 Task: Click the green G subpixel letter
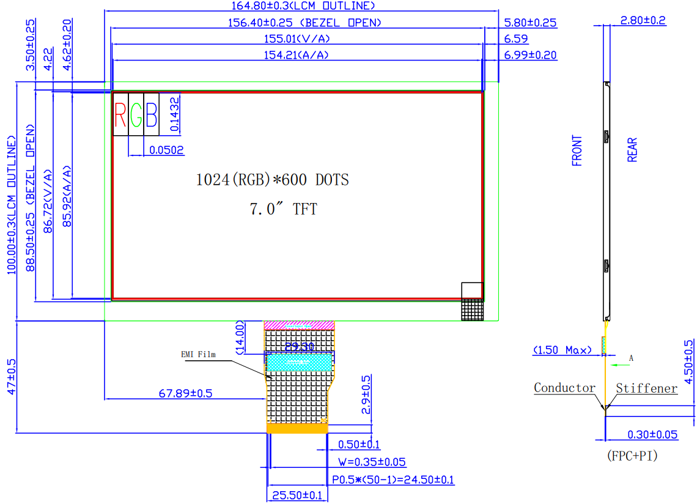point(136,114)
